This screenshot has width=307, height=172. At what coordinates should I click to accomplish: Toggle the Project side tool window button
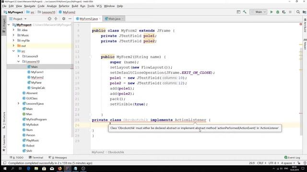pos(4,26)
